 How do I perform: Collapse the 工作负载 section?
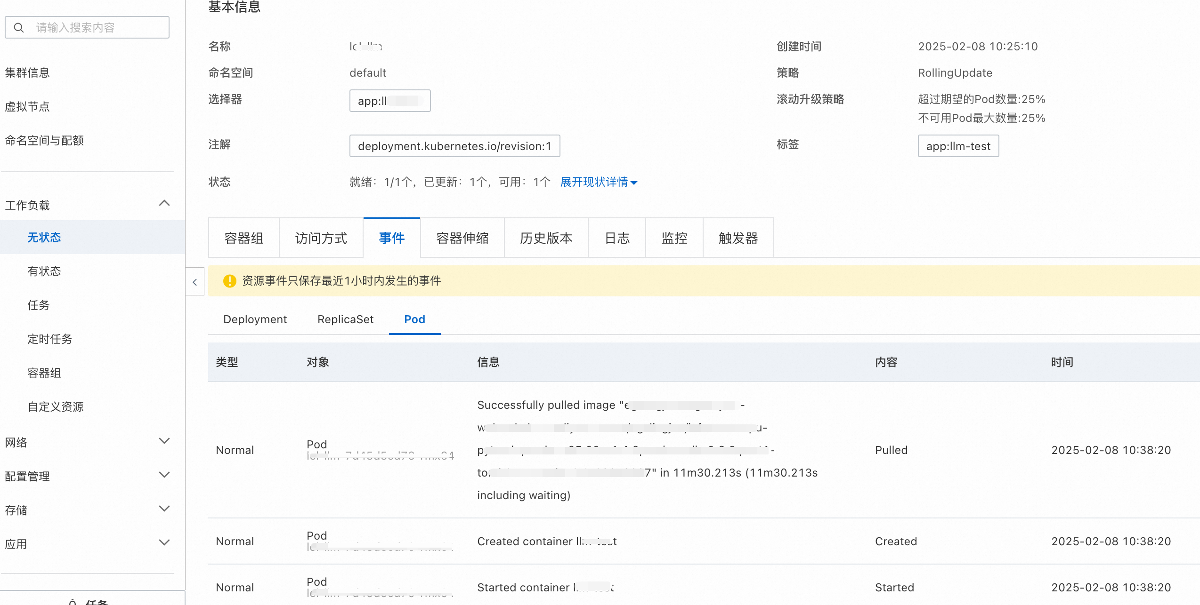tap(164, 204)
